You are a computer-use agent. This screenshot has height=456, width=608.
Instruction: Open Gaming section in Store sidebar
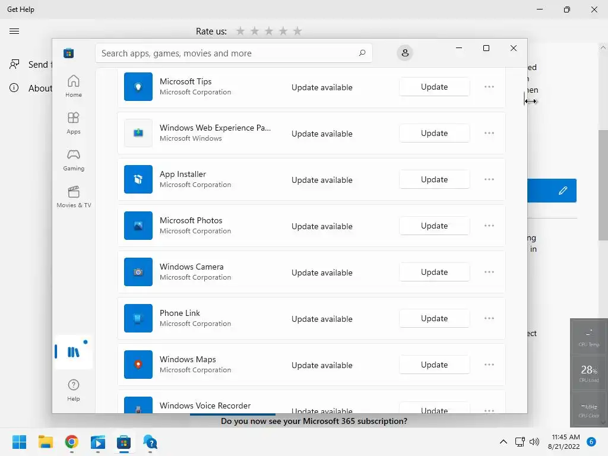pyautogui.click(x=73, y=160)
